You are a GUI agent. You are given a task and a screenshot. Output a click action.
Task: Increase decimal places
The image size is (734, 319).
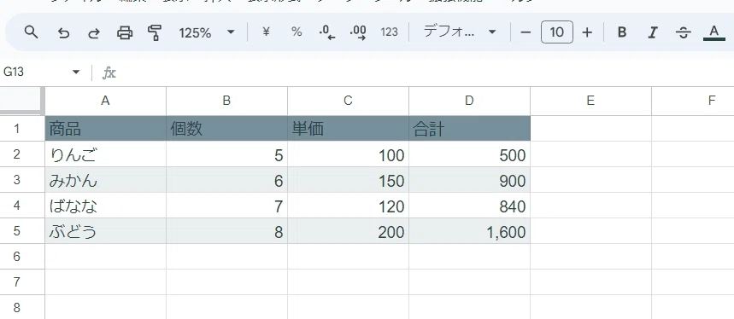[x=358, y=32]
